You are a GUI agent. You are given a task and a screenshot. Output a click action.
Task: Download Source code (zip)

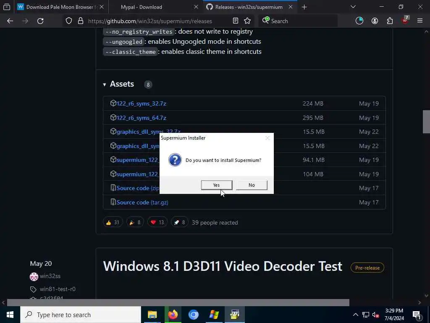point(138,188)
